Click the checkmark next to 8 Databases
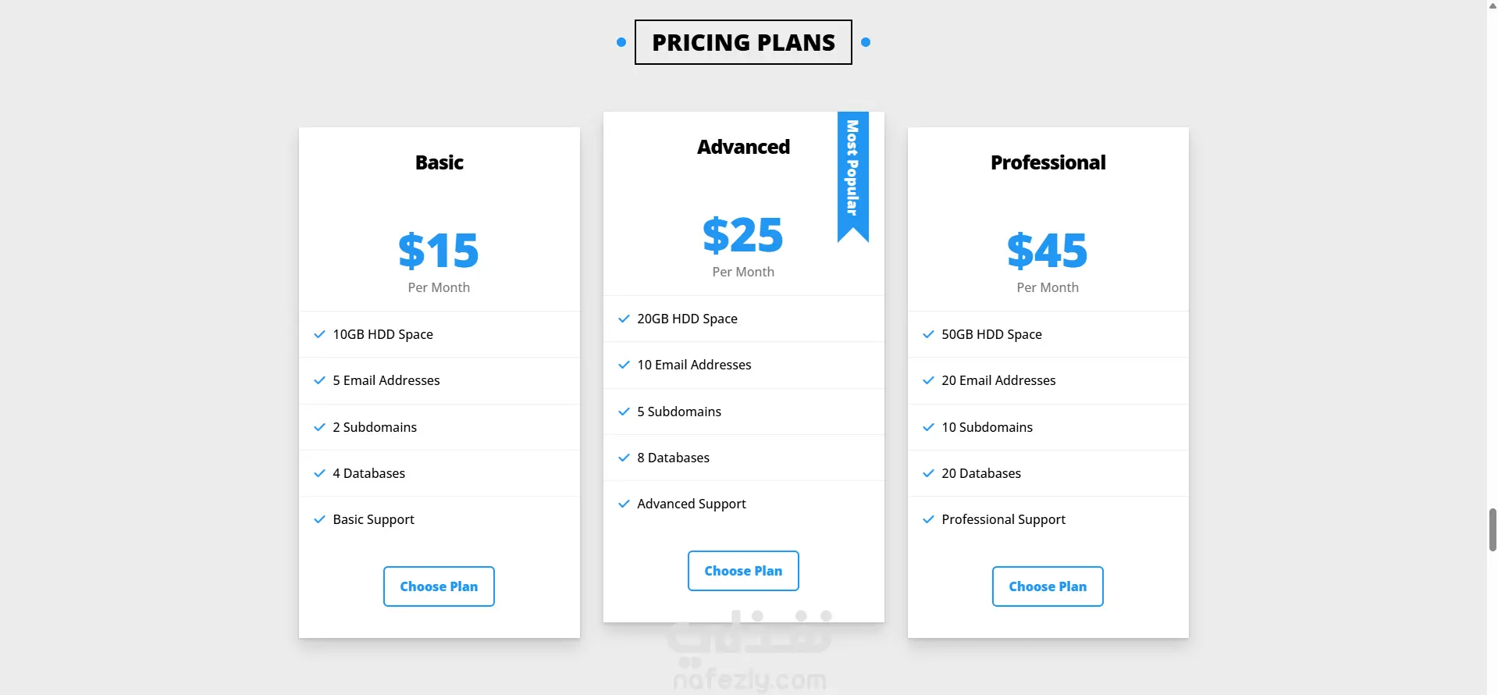The height and width of the screenshot is (695, 1498). coord(624,458)
